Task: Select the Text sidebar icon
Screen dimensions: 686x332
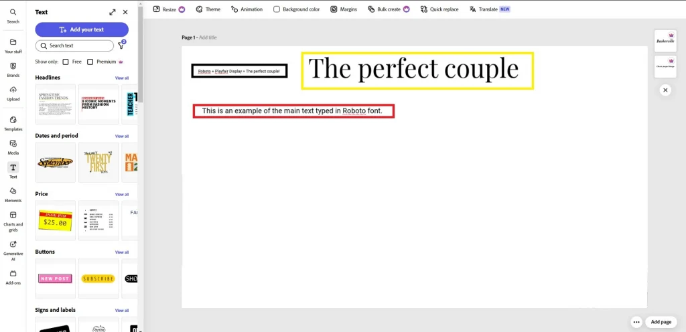Action: [13, 171]
